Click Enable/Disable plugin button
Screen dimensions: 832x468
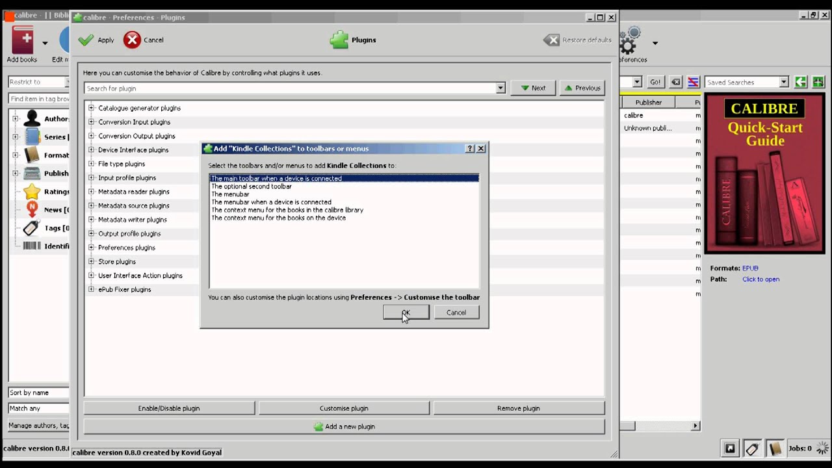coord(169,408)
